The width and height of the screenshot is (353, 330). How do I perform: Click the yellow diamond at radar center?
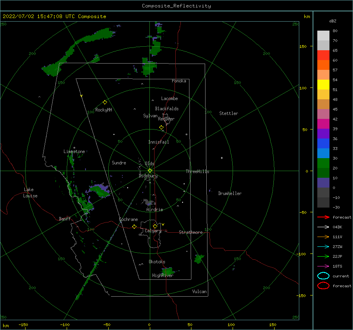tap(150, 171)
